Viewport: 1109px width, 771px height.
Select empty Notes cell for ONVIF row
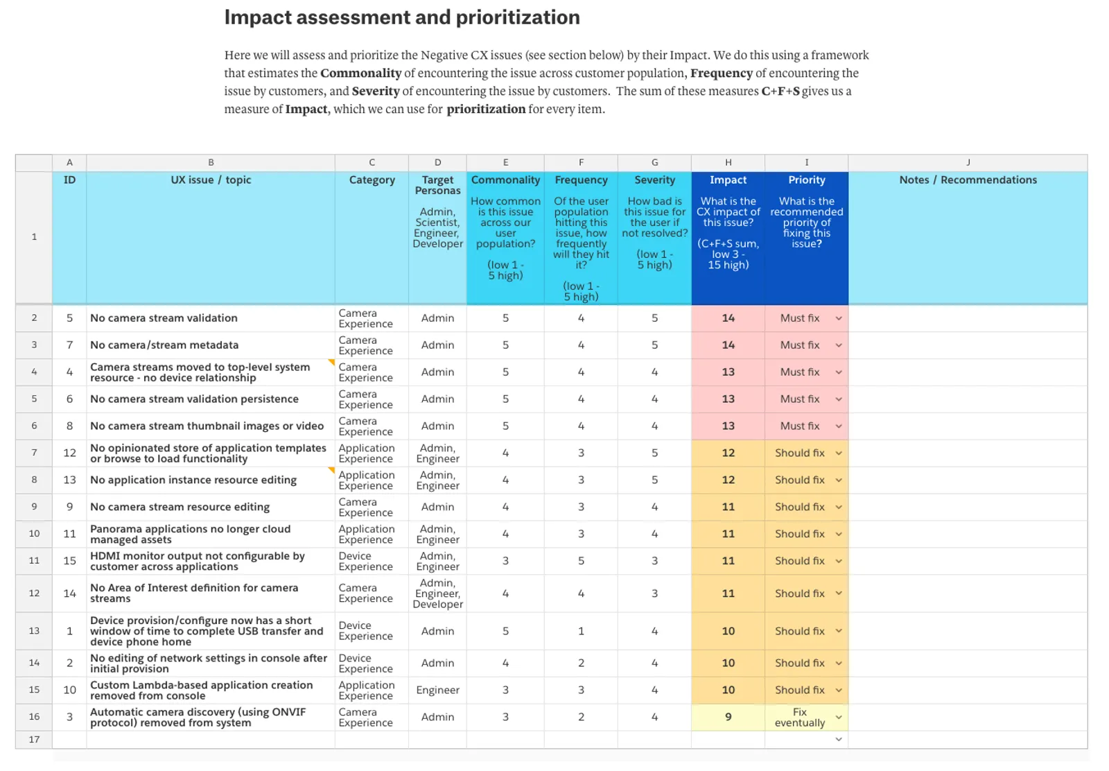pyautogui.click(x=968, y=718)
